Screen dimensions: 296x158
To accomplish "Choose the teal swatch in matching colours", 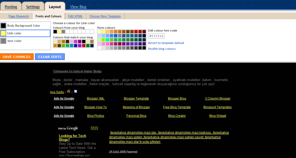I will 72,46.
